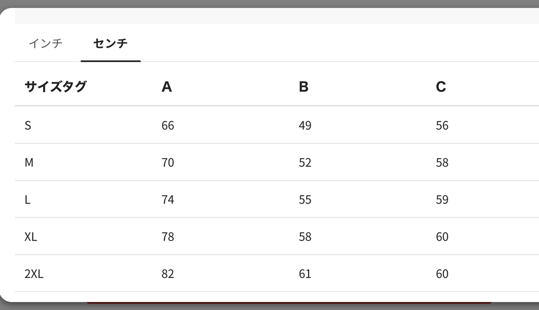Click the B column header
The width and height of the screenshot is (539, 310).
[304, 87]
